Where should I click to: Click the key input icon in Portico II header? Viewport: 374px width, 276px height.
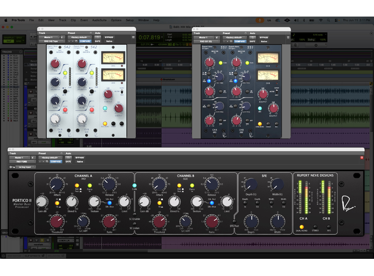tap(12, 167)
